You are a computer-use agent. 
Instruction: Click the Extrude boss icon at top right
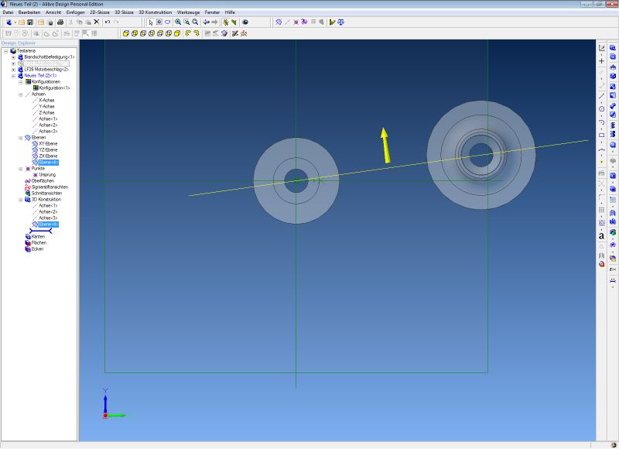tap(613, 47)
